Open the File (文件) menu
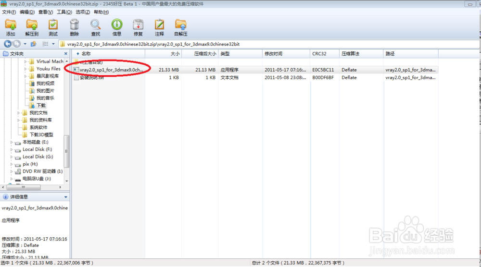The image size is (481, 267). (9, 12)
